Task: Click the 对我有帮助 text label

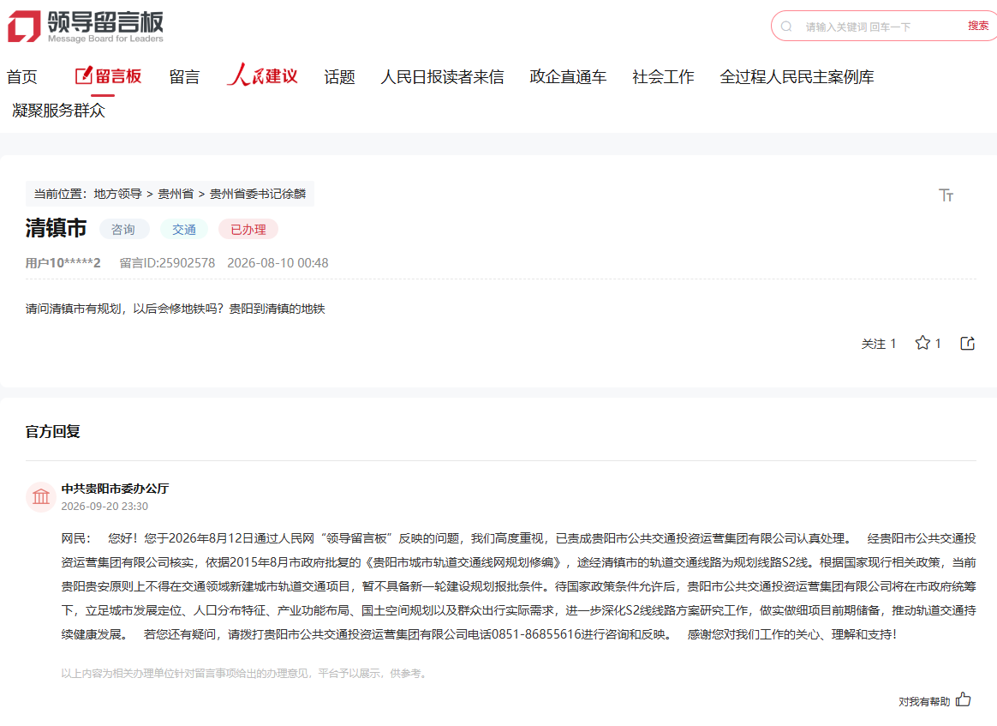Action: [x=924, y=701]
